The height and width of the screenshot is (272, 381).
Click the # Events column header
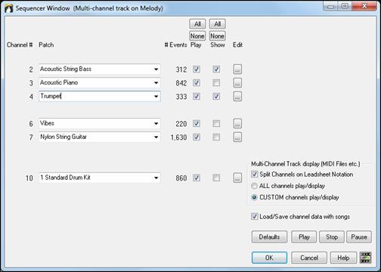(175, 45)
